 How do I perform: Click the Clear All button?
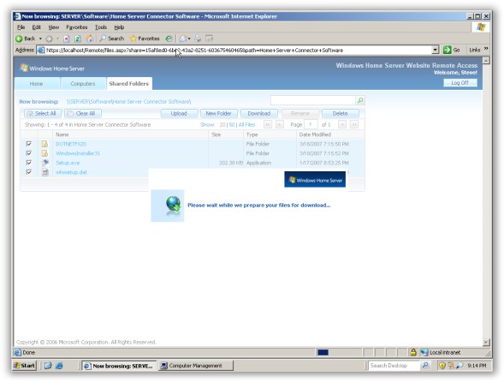(x=83, y=114)
